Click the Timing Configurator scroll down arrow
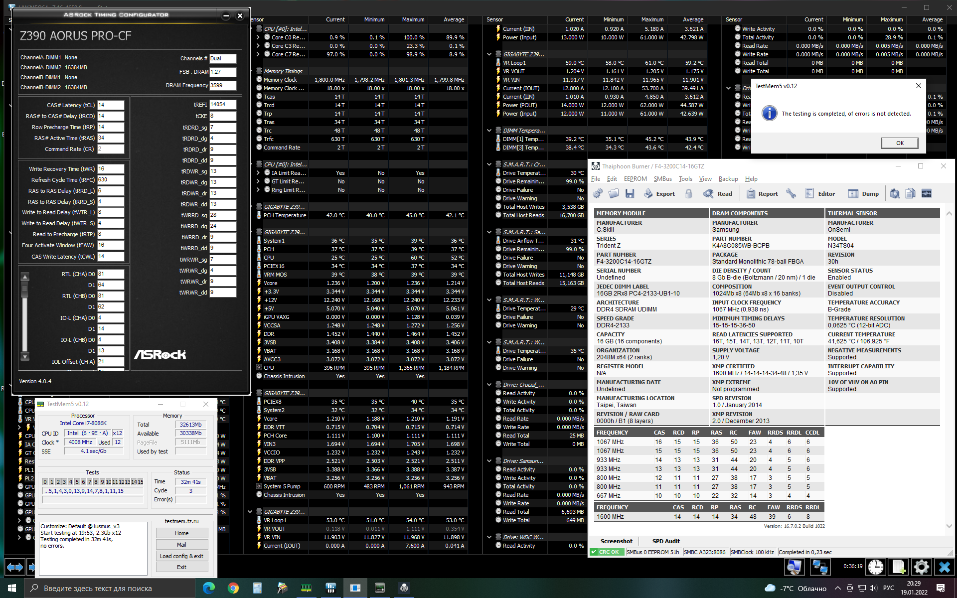The height and width of the screenshot is (598, 957). click(x=25, y=356)
